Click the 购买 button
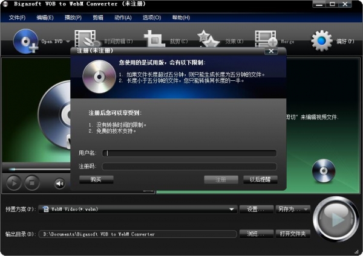 tap(96, 179)
